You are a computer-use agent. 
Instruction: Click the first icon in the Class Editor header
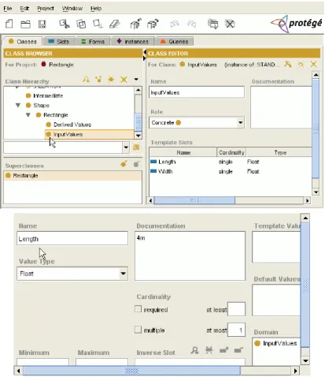click(288, 64)
